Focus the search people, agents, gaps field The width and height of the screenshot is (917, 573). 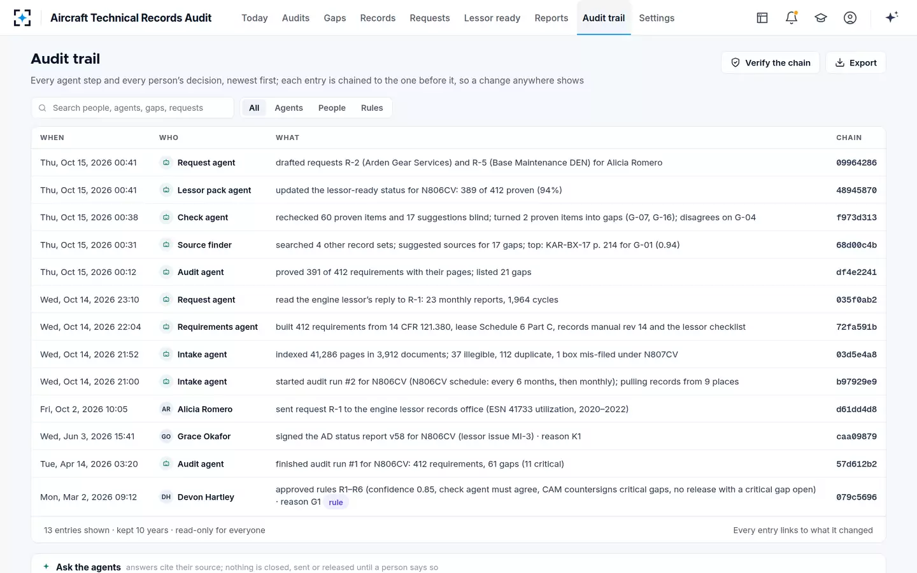pyautogui.click(x=132, y=108)
